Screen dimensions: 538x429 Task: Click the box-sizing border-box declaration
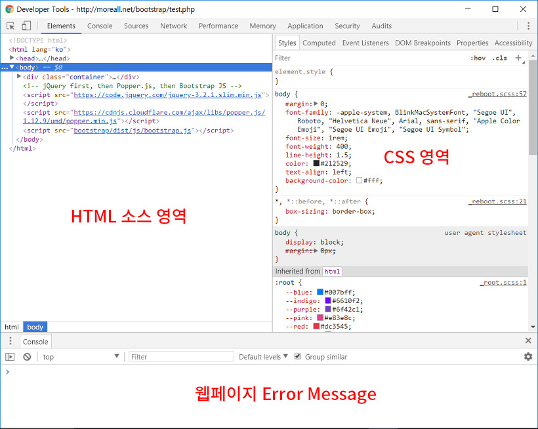click(330, 211)
